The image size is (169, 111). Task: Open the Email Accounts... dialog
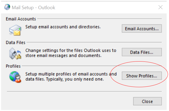142,29
